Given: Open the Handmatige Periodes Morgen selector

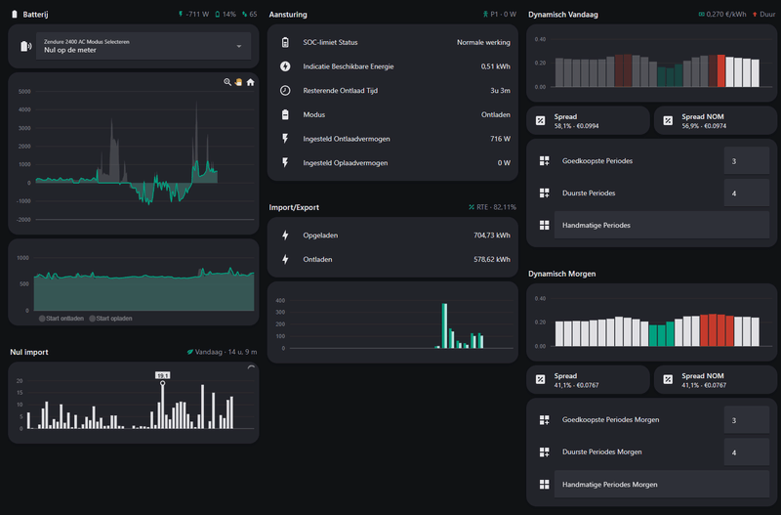Looking at the screenshot, I should 661,485.
